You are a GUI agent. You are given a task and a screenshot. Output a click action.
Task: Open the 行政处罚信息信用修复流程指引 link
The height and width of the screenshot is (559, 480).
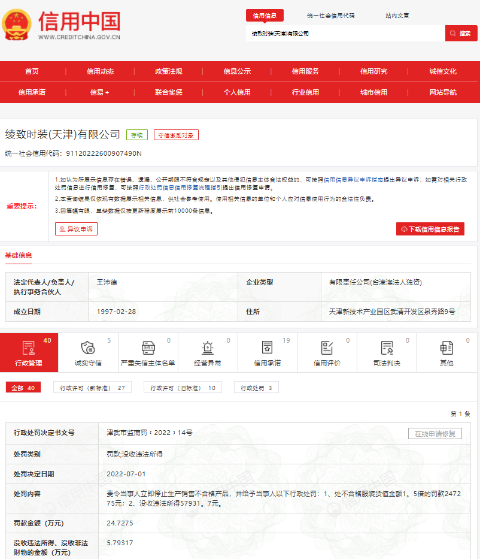coord(180,188)
